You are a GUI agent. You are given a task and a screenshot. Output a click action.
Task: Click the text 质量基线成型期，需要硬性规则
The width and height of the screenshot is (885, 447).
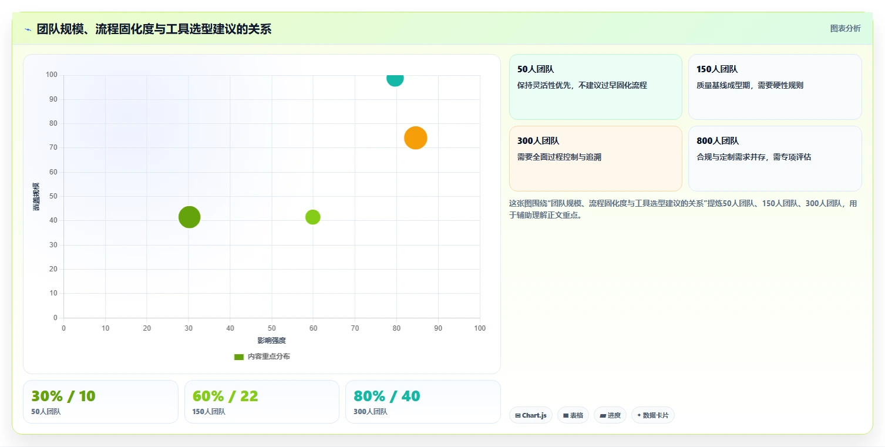point(750,85)
